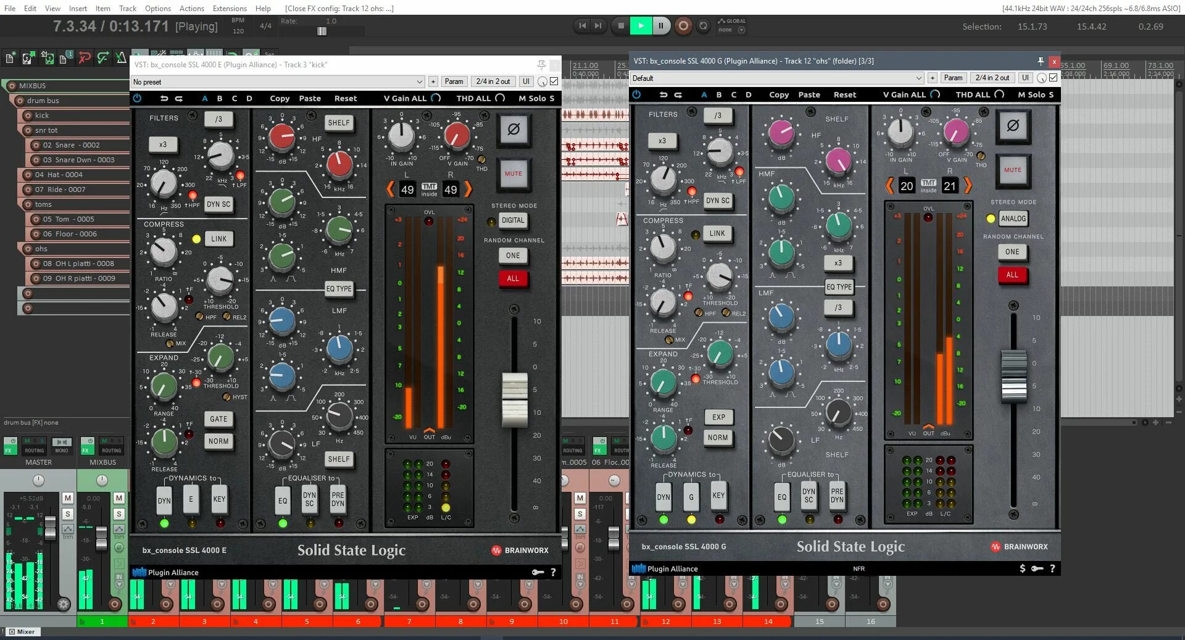Open the Options menu

(158, 8)
